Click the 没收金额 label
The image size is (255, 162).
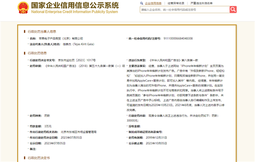[134, 126]
